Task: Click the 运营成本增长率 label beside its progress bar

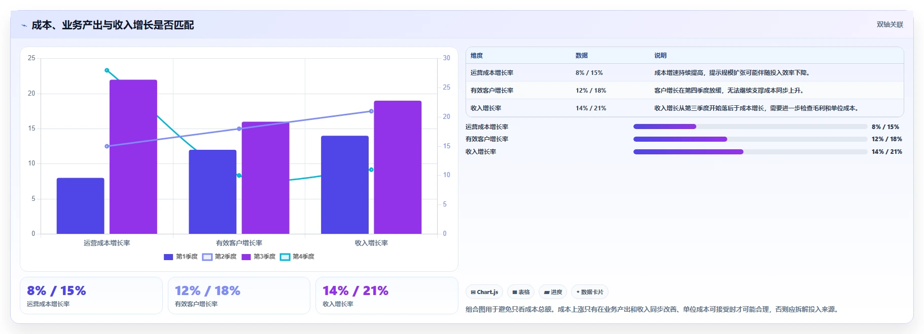Action: click(x=487, y=127)
